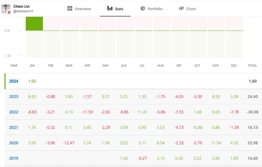This screenshot has height=167, width=262.
Task: Click the Chien Lin username link
Action: (22, 6)
